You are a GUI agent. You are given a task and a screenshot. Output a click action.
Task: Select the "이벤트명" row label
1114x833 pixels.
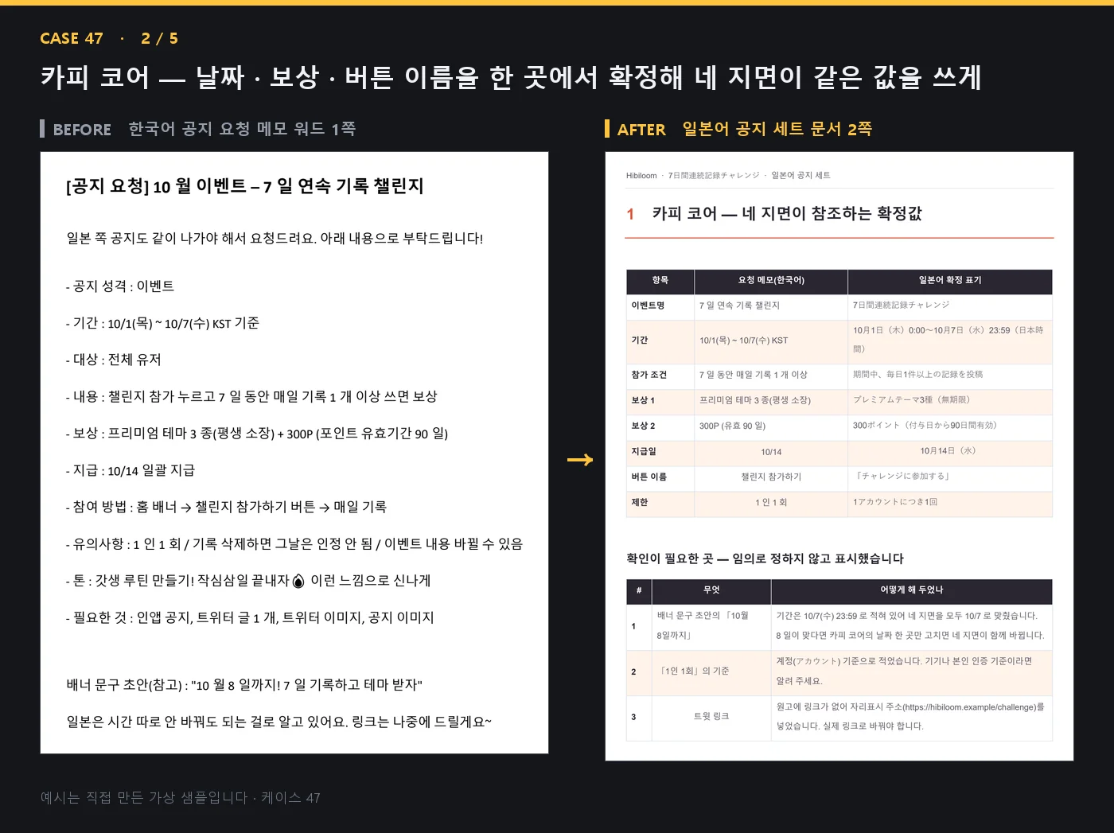(x=648, y=306)
